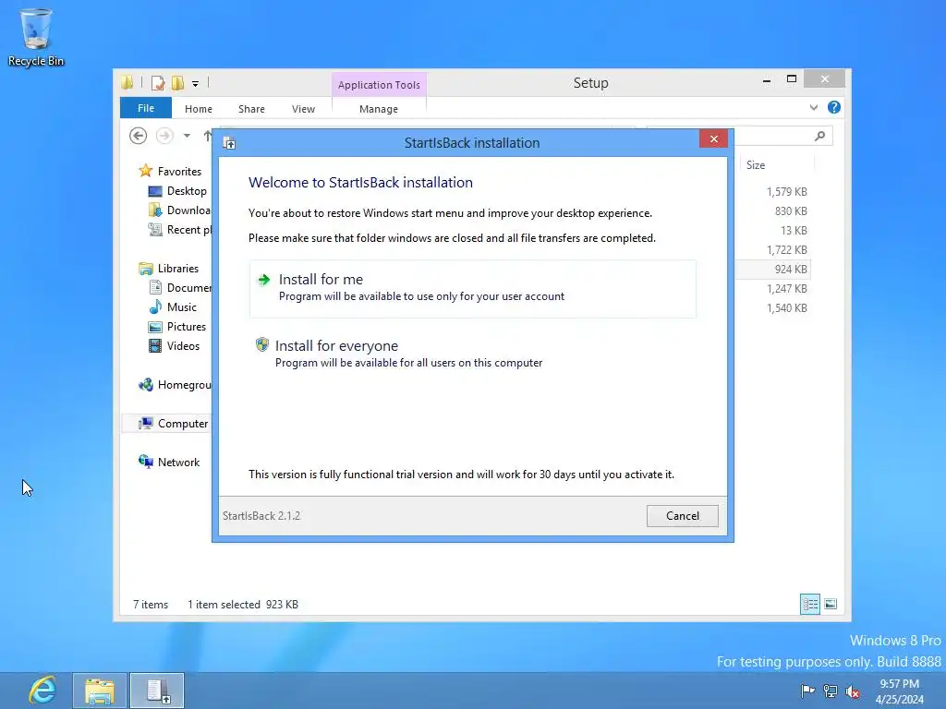Click the StartIsBack installer taskbar button
946x709 pixels.
click(157, 691)
